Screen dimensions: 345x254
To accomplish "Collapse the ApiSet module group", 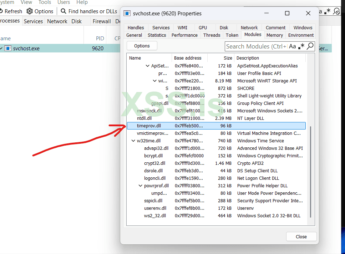I will (x=147, y=66).
